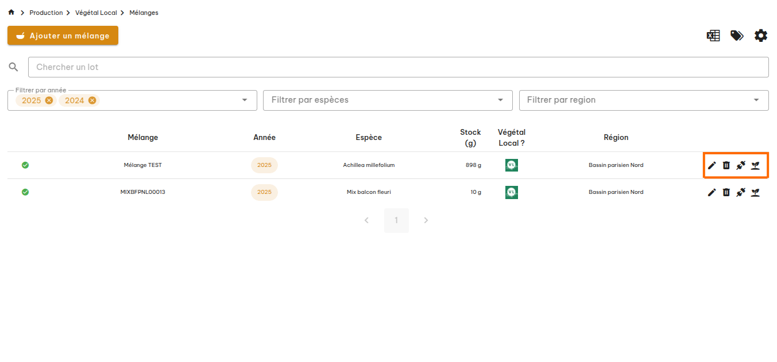Click the plug icon for Mélange TEST

[x=741, y=165]
